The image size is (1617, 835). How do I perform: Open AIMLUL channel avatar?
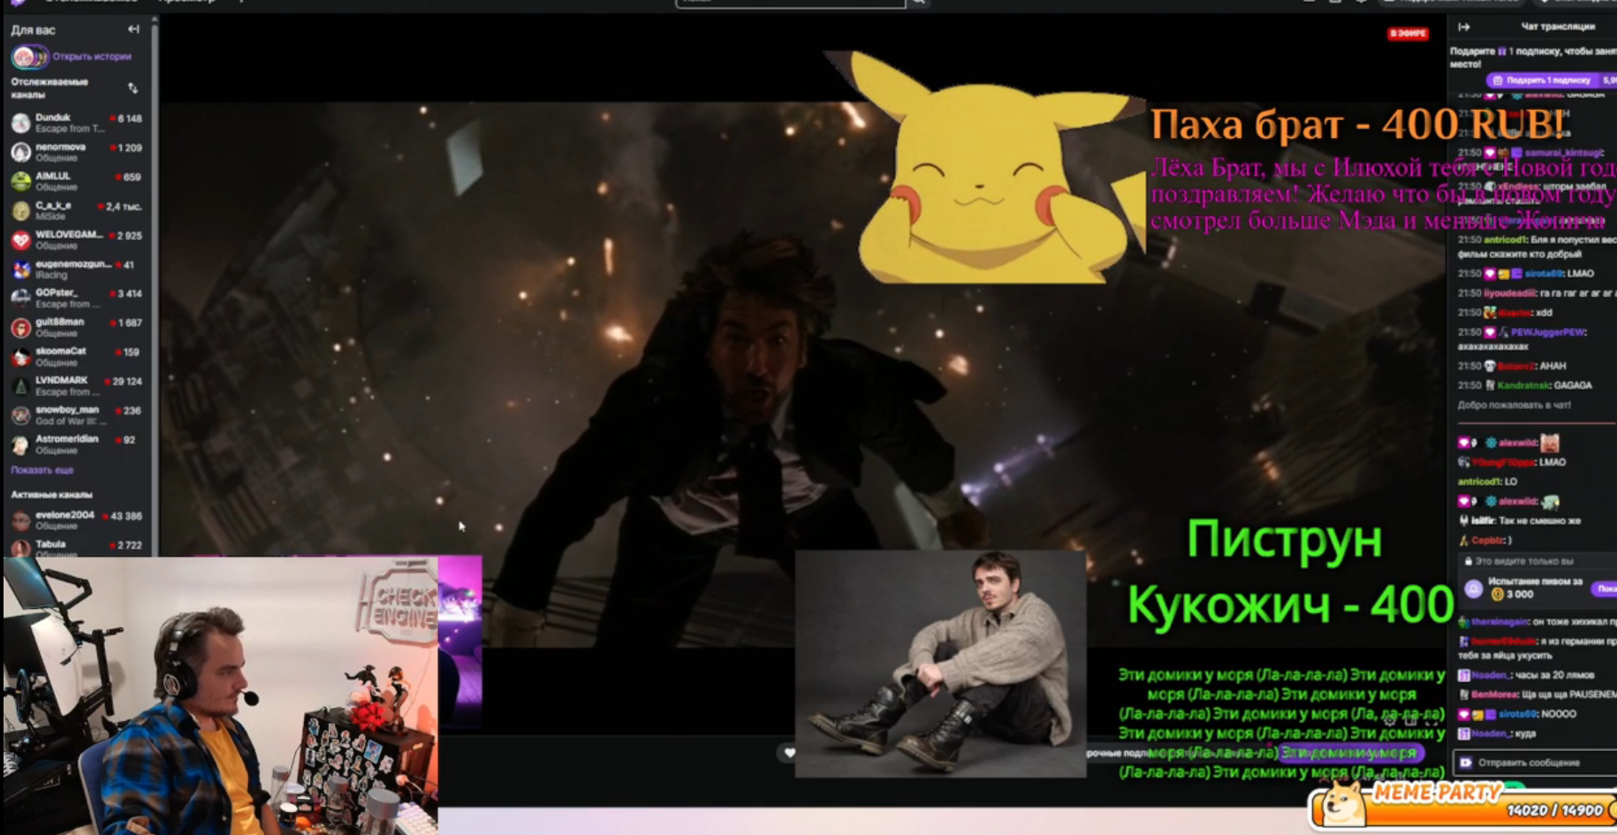click(20, 181)
